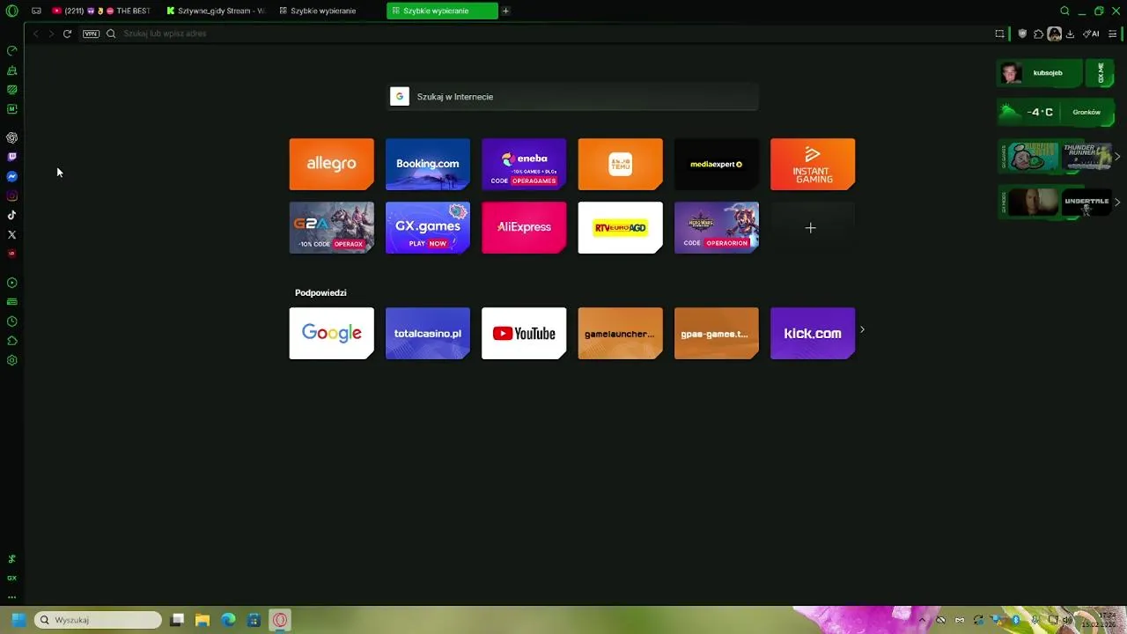Open the gamelauncher suggestion tile

(x=620, y=333)
